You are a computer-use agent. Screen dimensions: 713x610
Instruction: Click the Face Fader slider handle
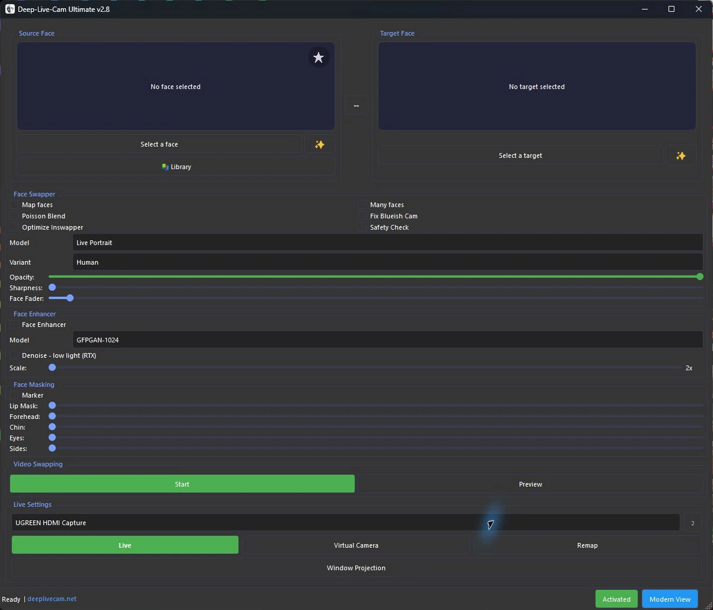pyautogui.click(x=70, y=298)
